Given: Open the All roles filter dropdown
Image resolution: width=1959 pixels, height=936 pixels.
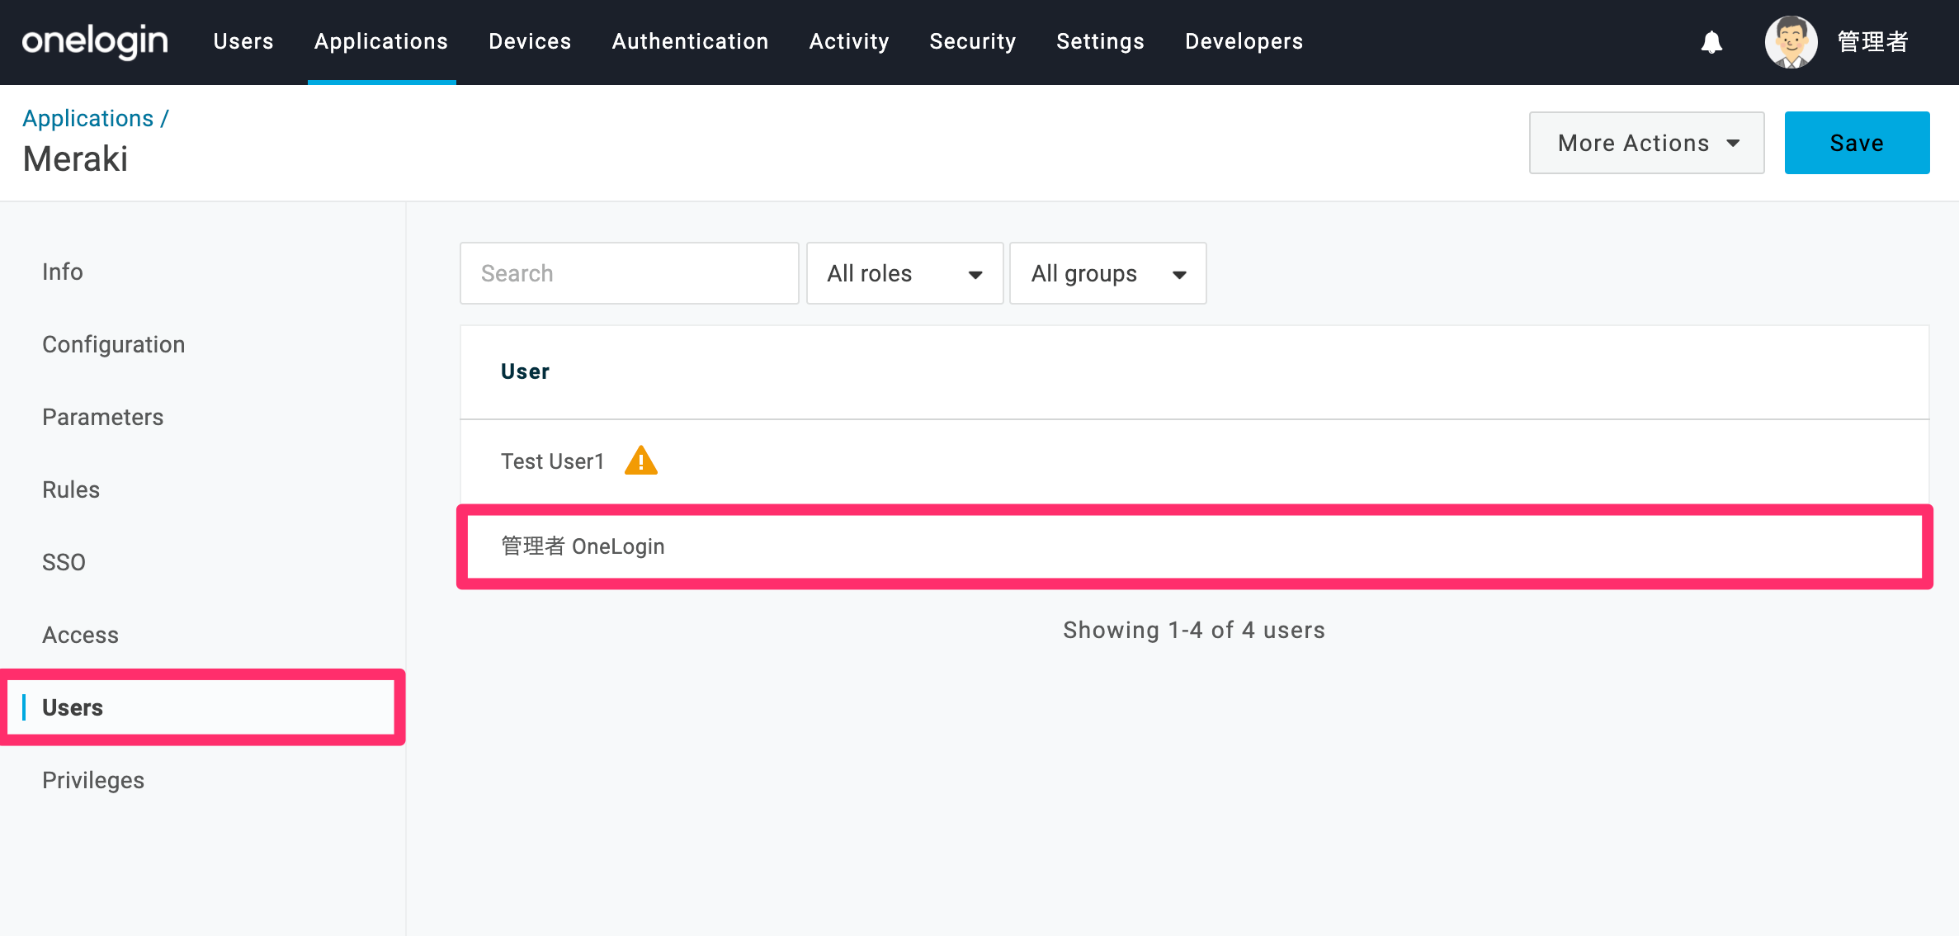Looking at the screenshot, I should [x=905, y=273].
